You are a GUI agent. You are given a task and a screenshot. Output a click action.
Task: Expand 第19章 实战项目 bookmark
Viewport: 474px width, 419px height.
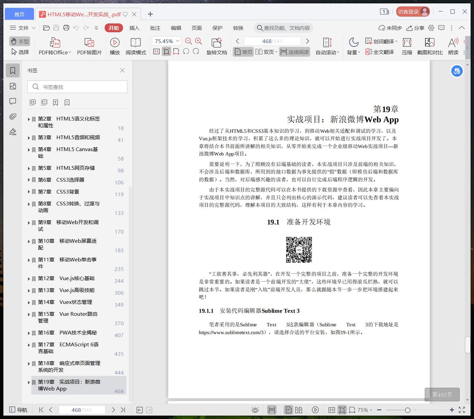pos(29,382)
